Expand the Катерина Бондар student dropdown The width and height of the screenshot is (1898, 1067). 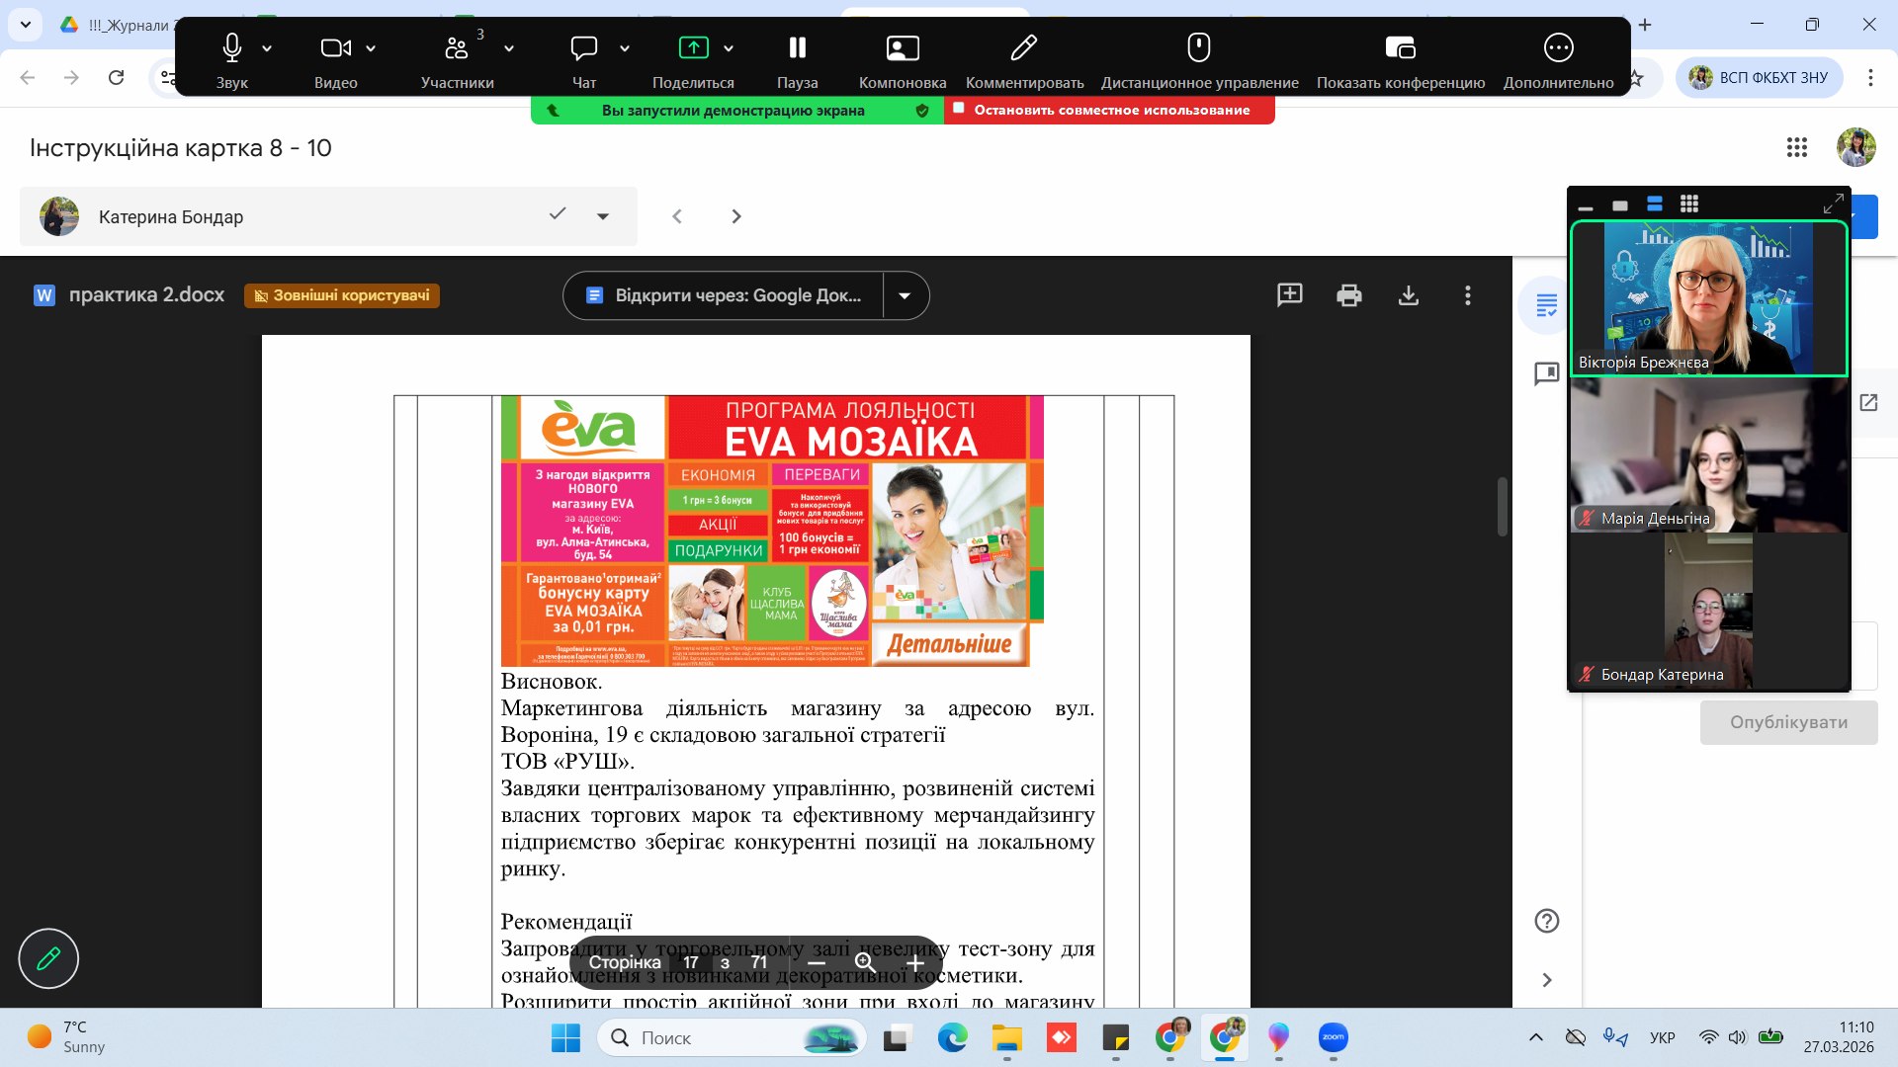[x=603, y=216]
